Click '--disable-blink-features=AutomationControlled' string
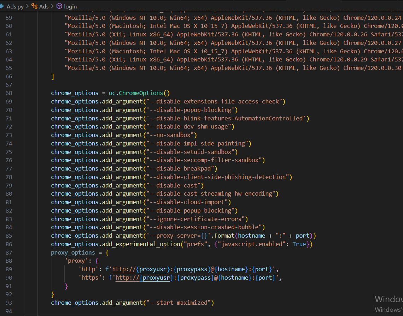Screen dimensions: 403x316 pos(226,118)
